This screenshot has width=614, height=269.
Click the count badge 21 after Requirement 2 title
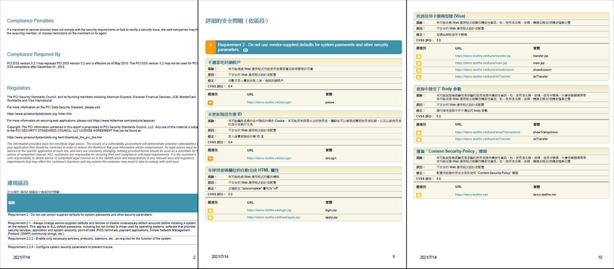point(245,50)
